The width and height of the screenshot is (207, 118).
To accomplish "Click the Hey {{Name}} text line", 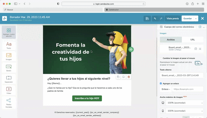I will click(54, 83).
